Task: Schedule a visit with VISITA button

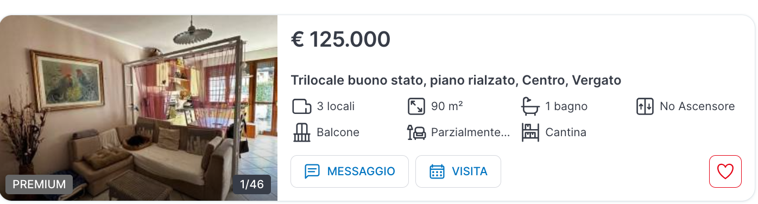Action: pyautogui.click(x=458, y=171)
